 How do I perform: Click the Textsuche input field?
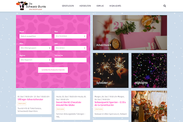click(x=70, y=60)
